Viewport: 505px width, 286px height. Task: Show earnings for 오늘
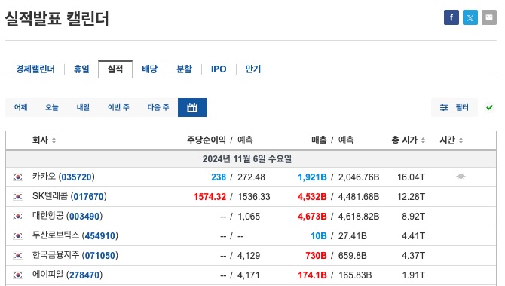(x=51, y=107)
